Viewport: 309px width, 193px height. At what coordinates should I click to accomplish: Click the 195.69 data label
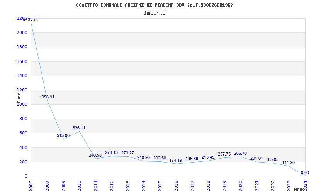coord(192,159)
